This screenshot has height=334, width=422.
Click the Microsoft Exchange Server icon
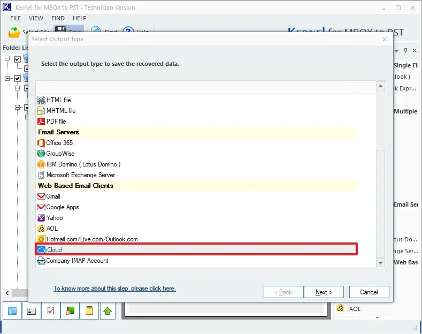[41, 175]
